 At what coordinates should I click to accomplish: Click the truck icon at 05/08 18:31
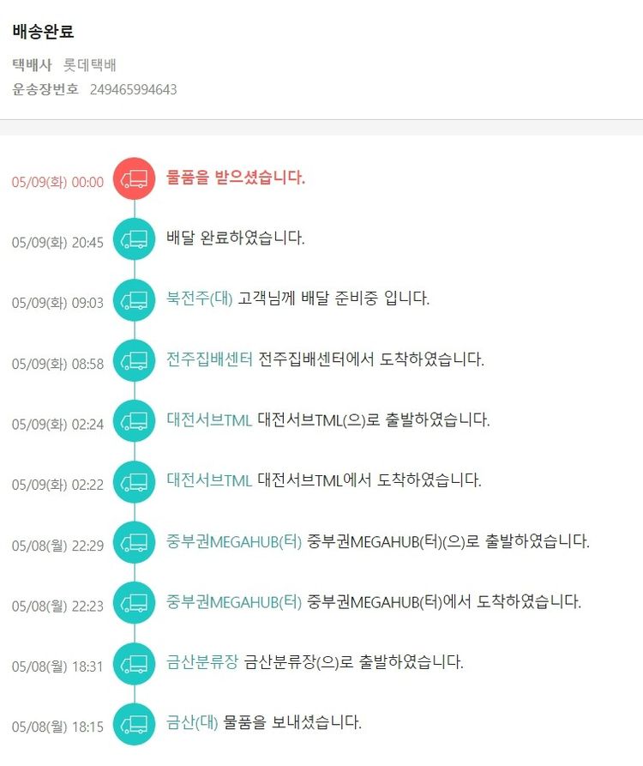[135, 663]
